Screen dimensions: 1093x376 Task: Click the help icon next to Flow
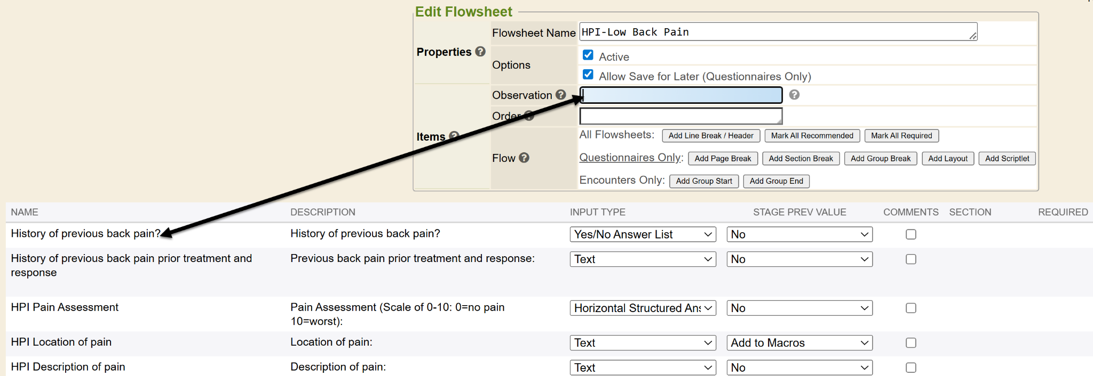click(x=524, y=158)
